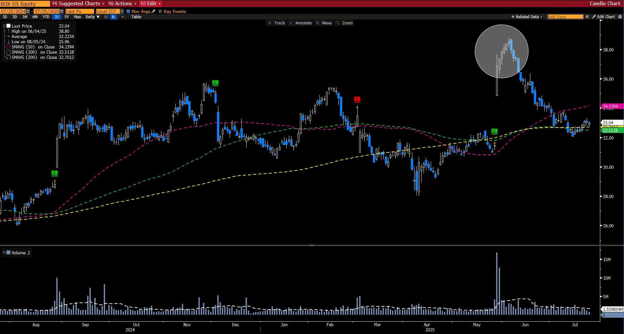
Task: Enable the Key Events checkbox
Action: click(160, 11)
